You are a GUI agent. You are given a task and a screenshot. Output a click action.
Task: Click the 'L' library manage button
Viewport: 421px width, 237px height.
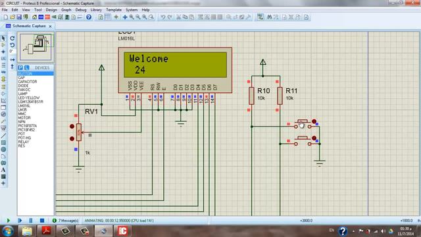tap(26, 68)
